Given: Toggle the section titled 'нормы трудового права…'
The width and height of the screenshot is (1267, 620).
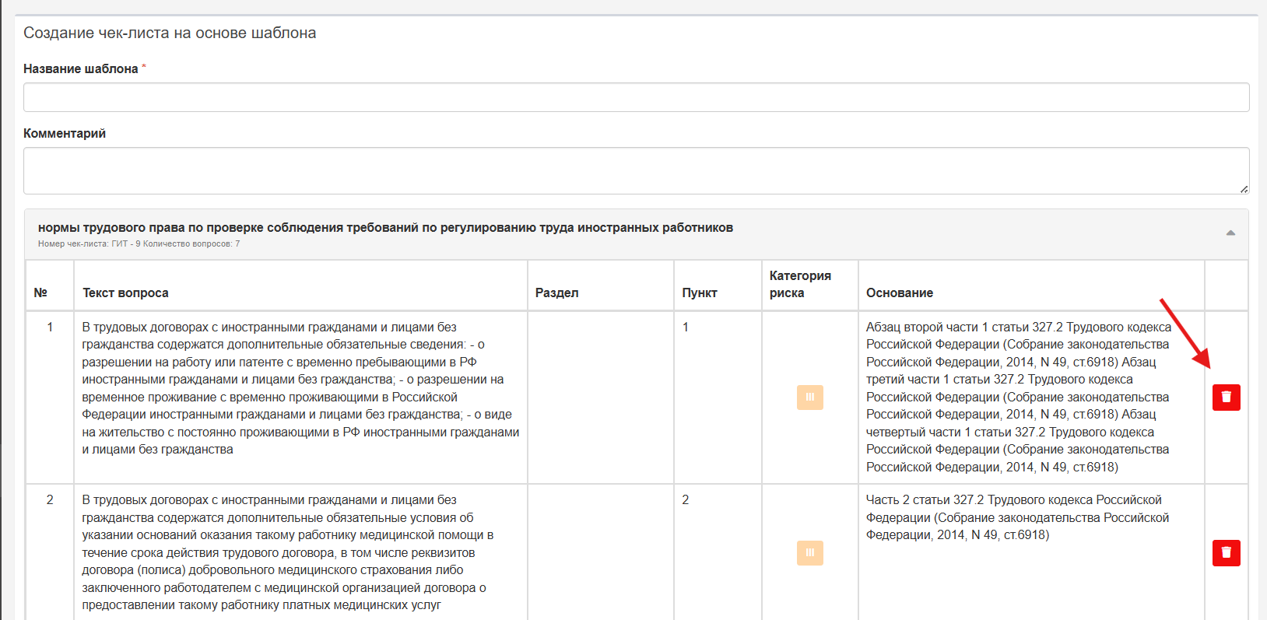Looking at the screenshot, I should [385, 228].
